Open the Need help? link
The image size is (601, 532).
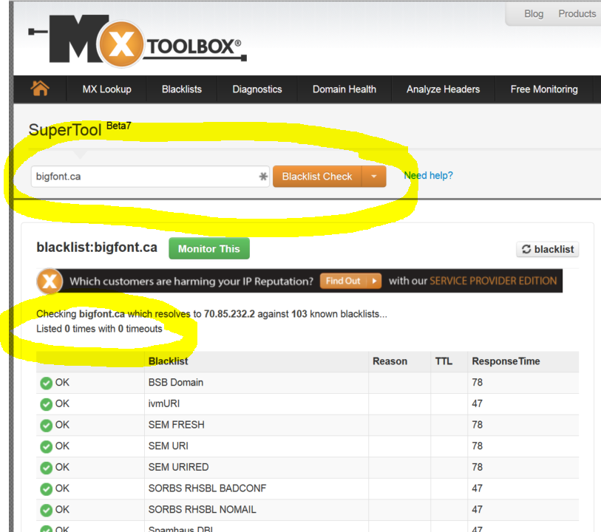pos(428,175)
